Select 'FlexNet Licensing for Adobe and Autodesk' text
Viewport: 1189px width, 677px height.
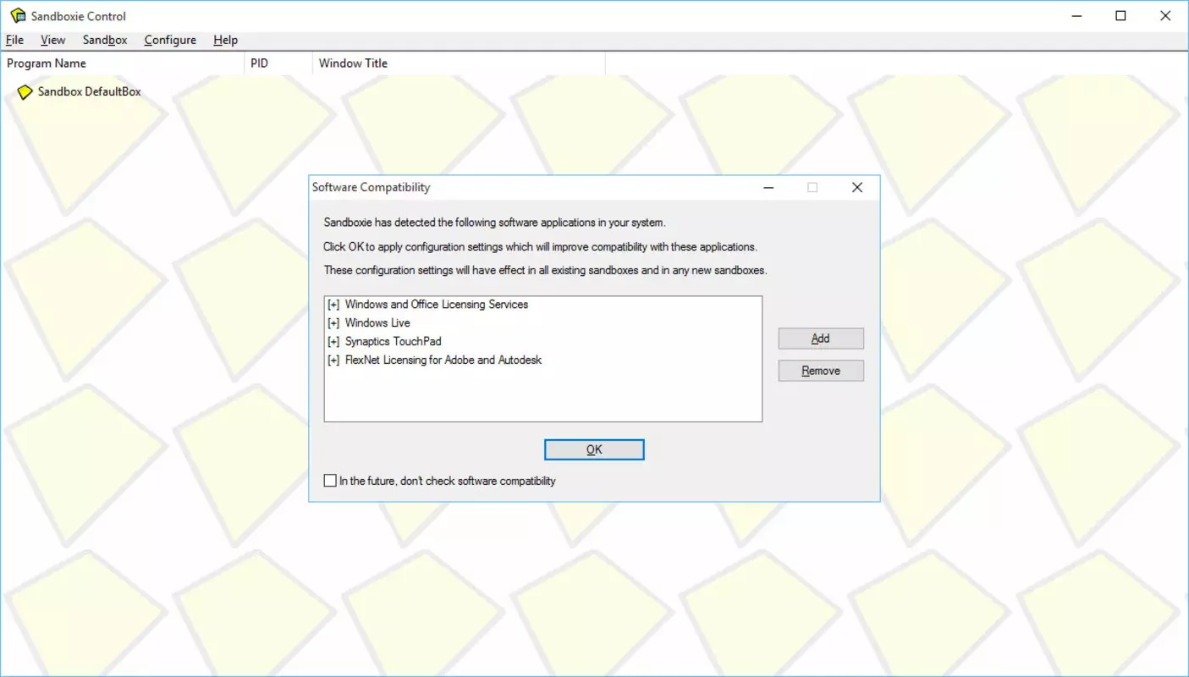coord(443,361)
